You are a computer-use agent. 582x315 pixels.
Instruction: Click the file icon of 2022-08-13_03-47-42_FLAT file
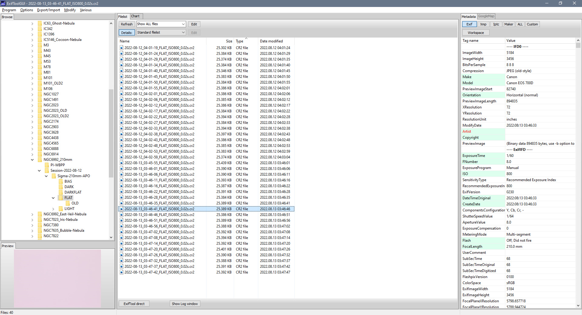(x=122, y=272)
